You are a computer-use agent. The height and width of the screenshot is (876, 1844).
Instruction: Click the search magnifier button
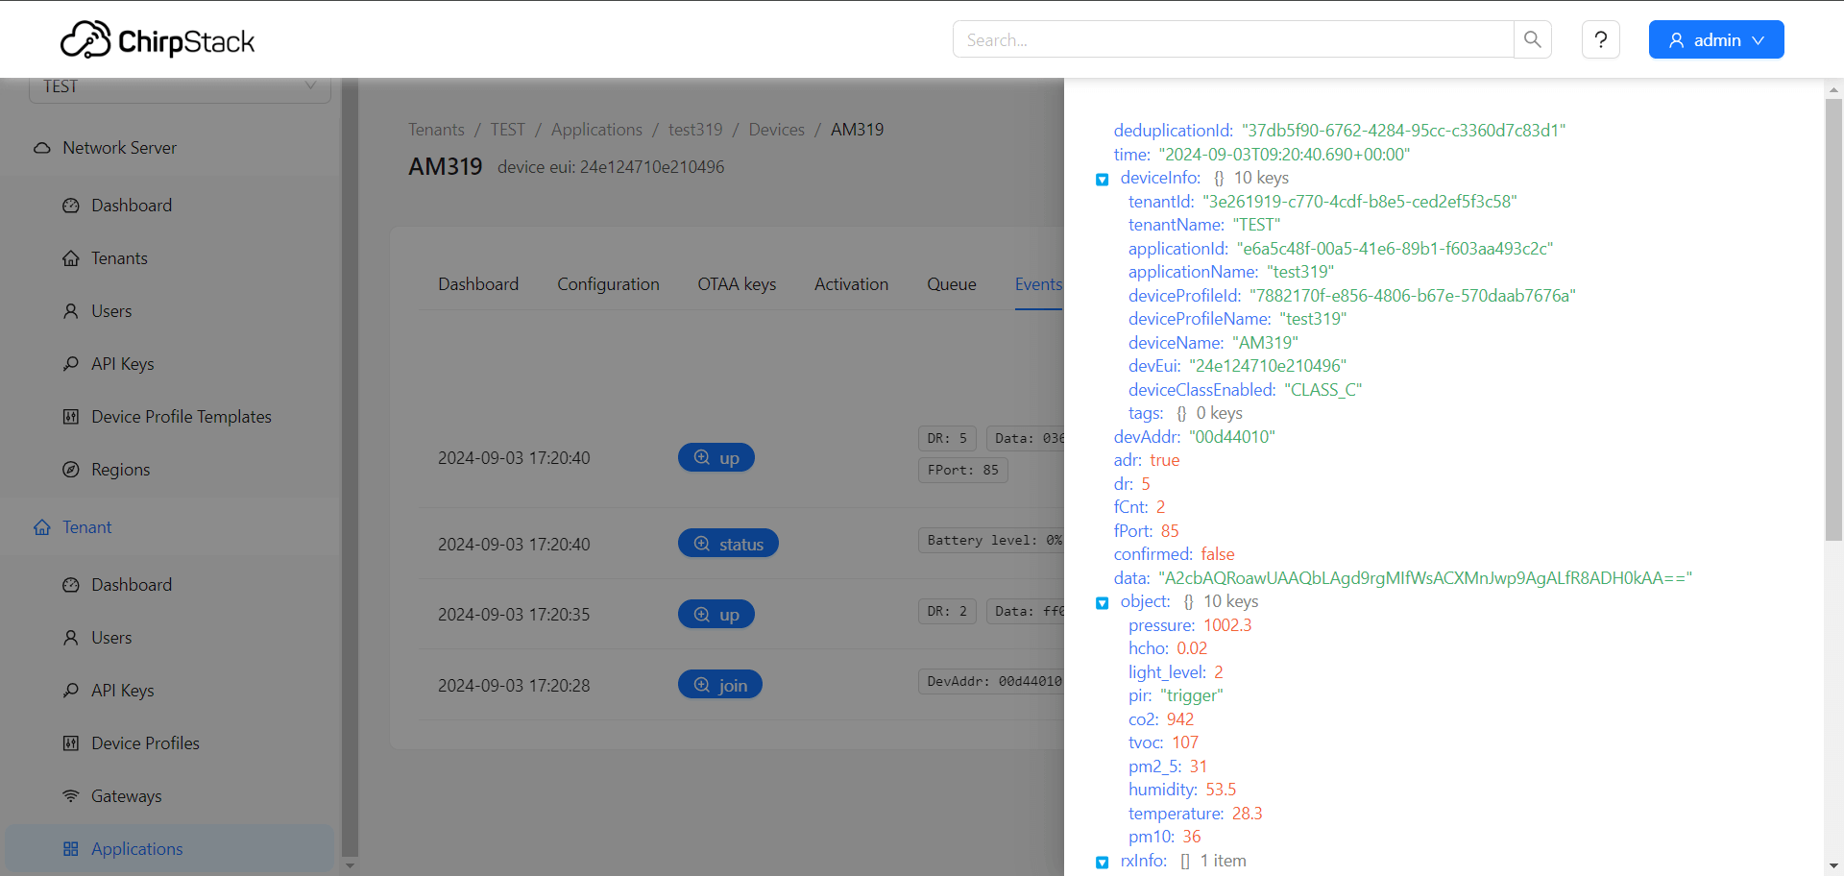(1533, 39)
